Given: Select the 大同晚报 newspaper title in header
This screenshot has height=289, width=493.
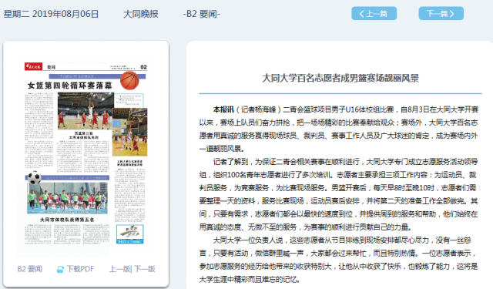Looking at the screenshot, I should (141, 14).
